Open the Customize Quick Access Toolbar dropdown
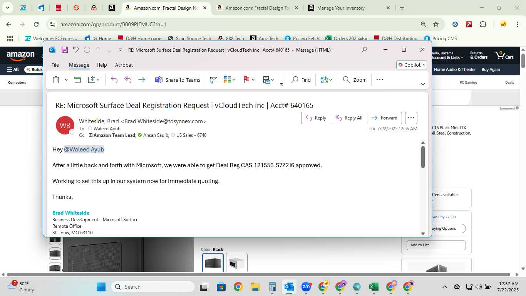526x296 pixels. click(120, 50)
